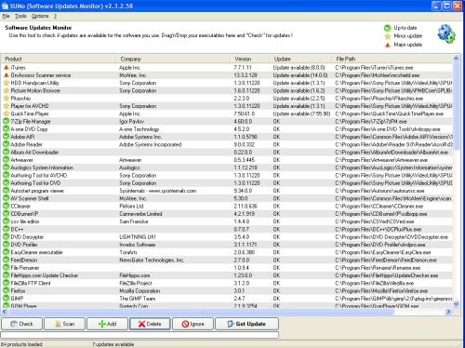Sort list by File Path column header
The width and height of the screenshot is (465, 348).
pos(393,59)
